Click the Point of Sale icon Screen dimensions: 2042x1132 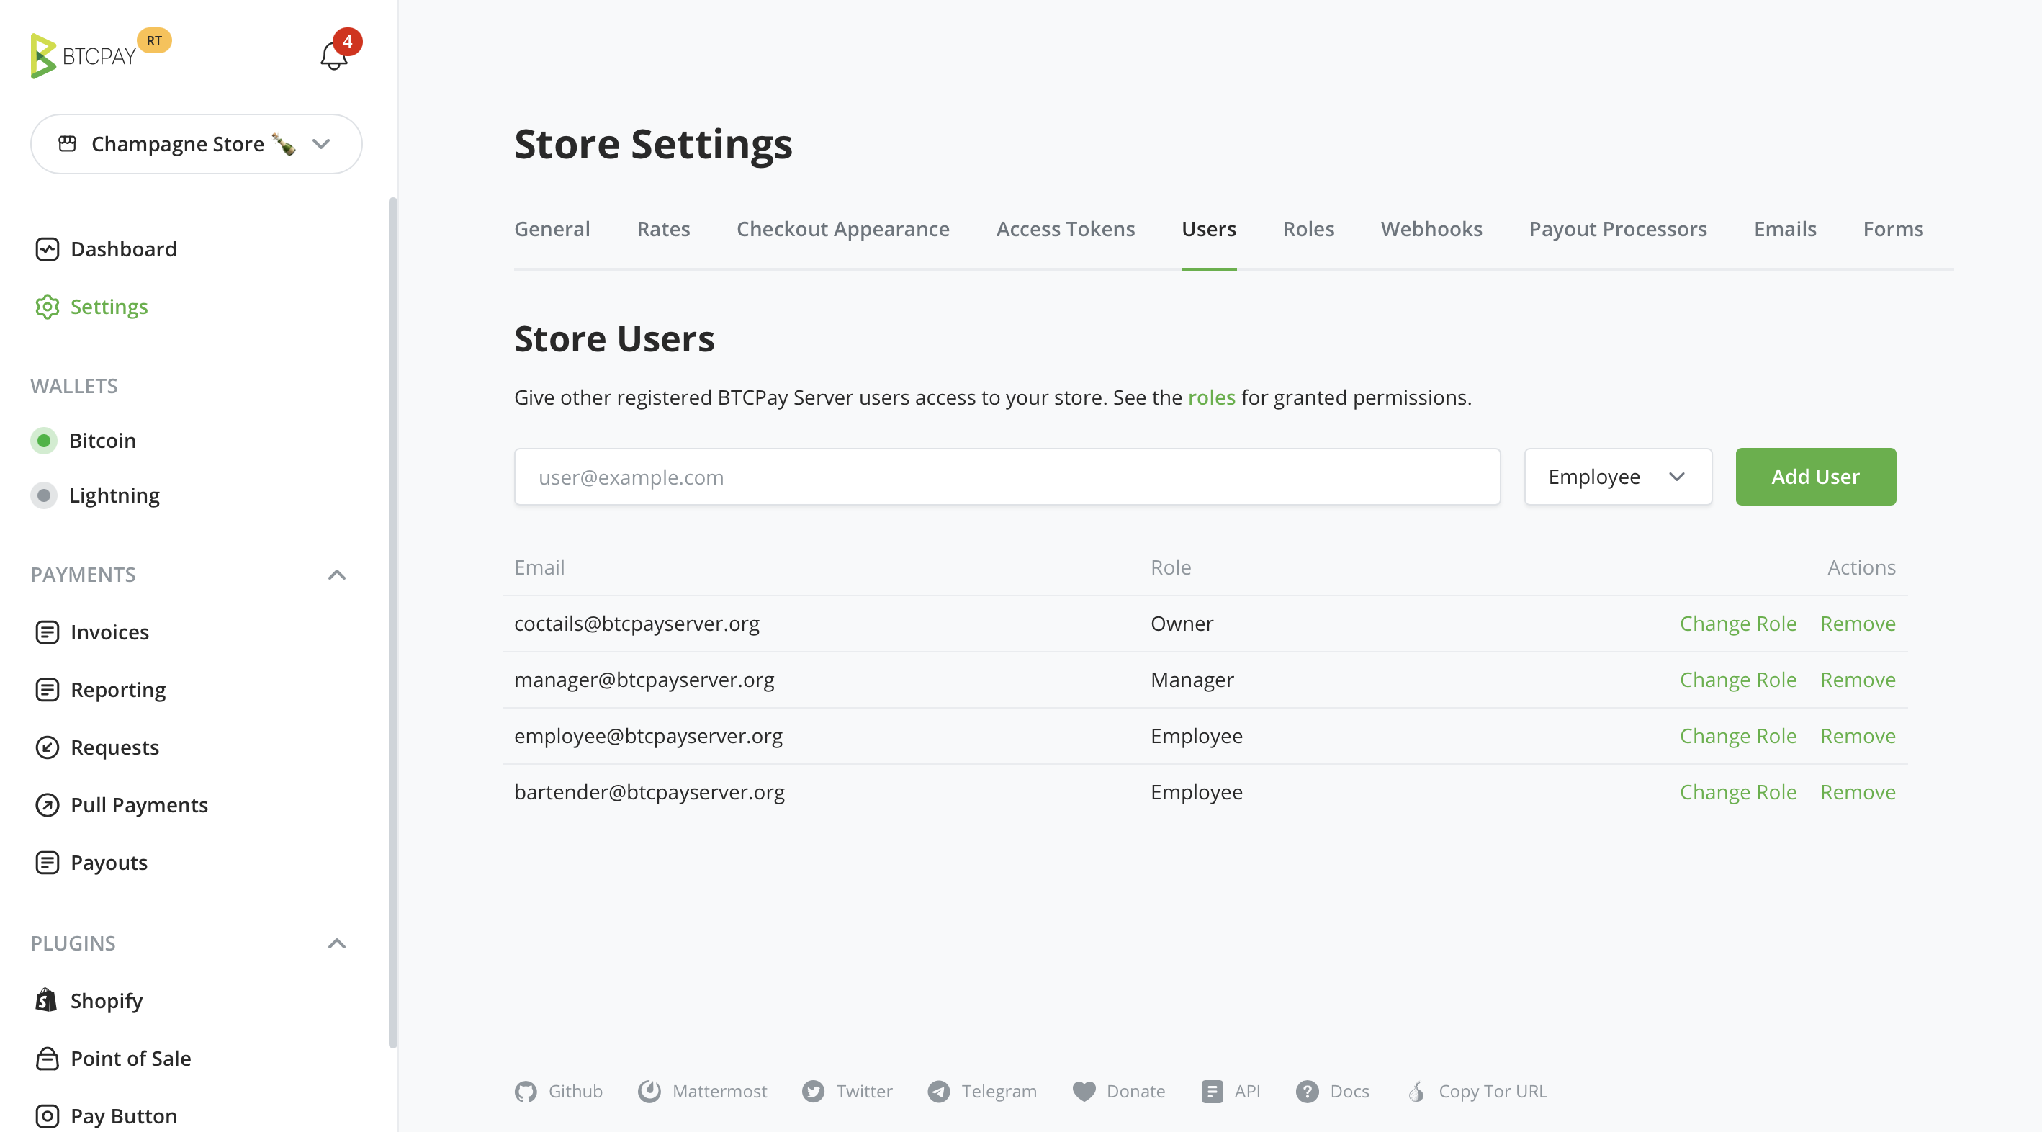[47, 1058]
